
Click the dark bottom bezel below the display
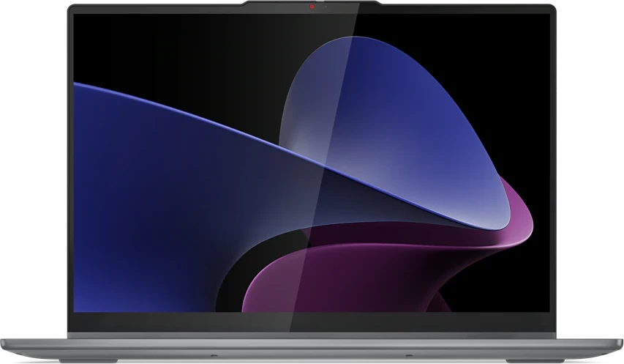312,322
